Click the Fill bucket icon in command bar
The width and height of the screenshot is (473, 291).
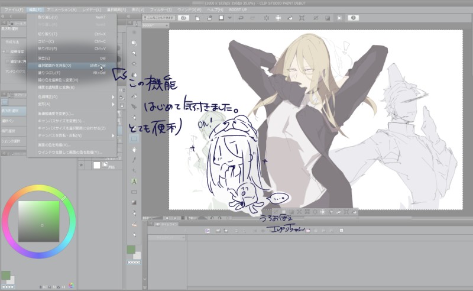(290, 18)
